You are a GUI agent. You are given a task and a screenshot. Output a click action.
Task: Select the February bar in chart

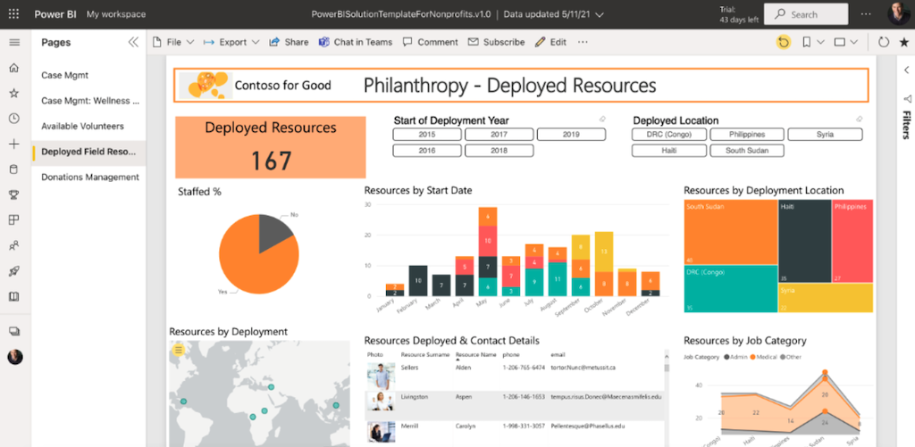[x=418, y=281]
